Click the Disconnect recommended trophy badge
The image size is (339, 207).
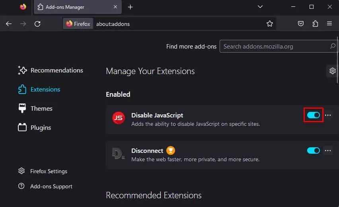click(171, 150)
